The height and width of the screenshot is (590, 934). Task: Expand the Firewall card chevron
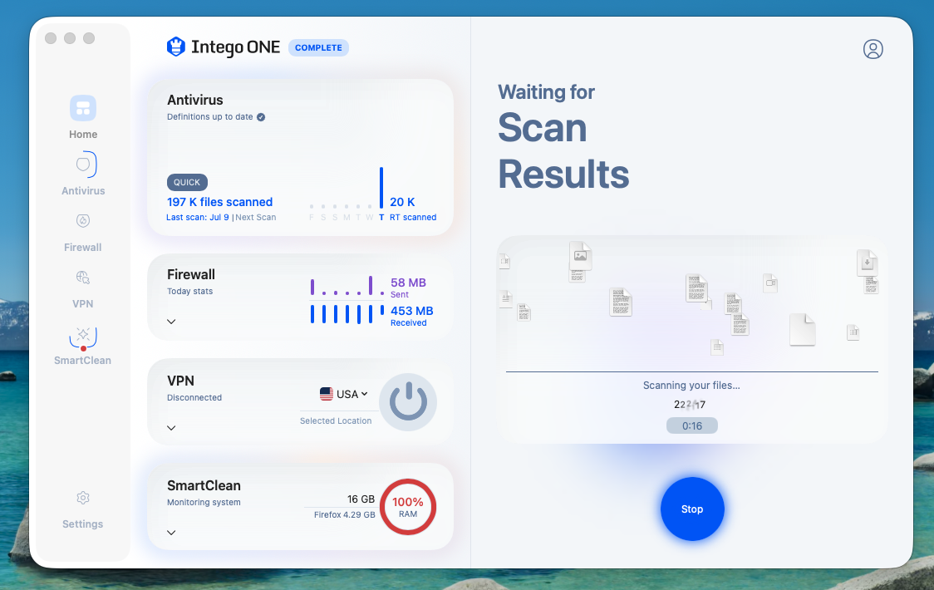171,322
